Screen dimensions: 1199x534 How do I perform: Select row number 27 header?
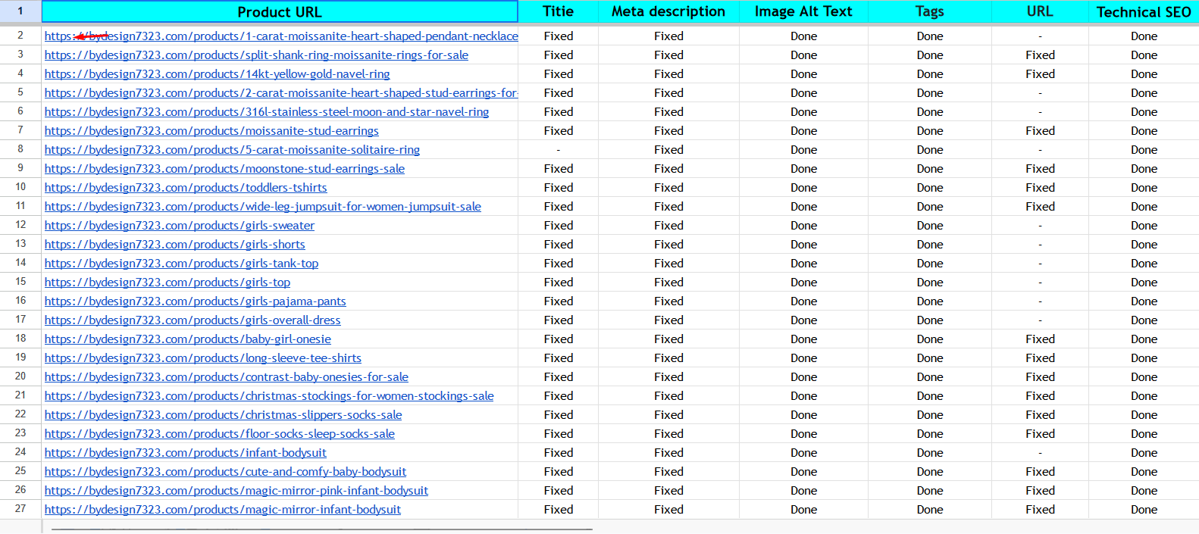click(x=20, y=509)
